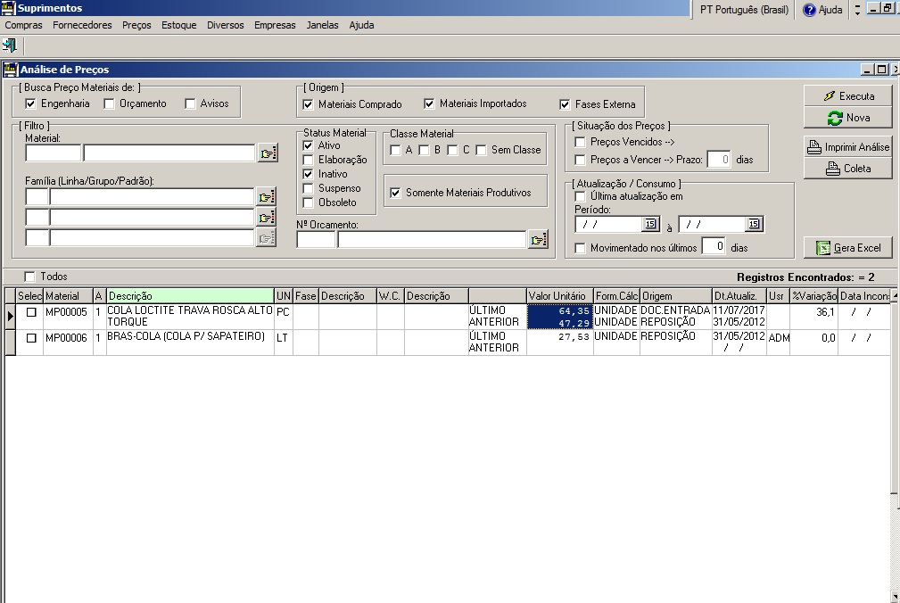The height and width of the screenshot is (603, 900).
Task: Uncheck Somente Materiais Produtivos
Action: [396, 193]
